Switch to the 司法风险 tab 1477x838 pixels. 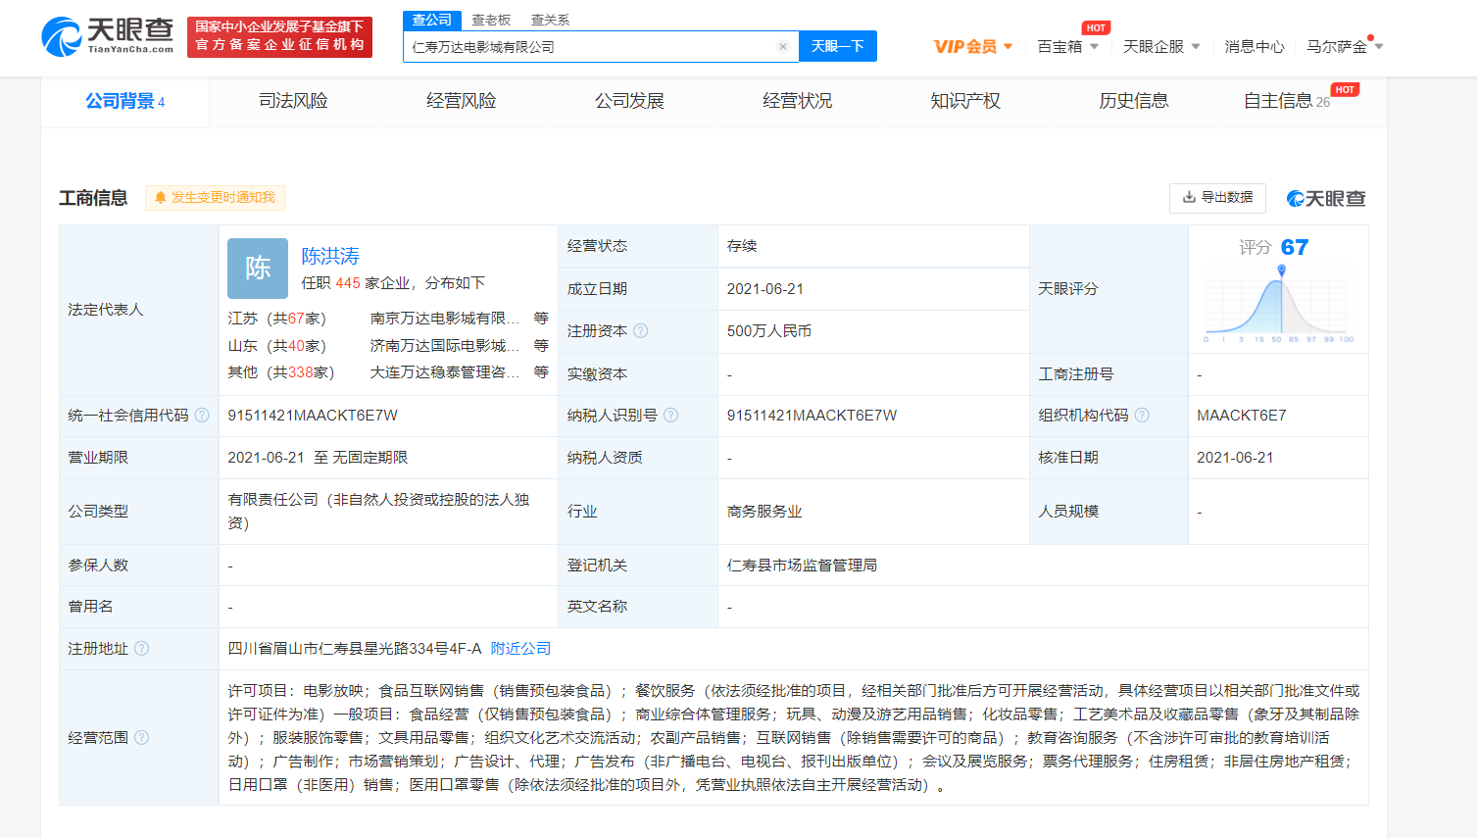click(293, 101)
